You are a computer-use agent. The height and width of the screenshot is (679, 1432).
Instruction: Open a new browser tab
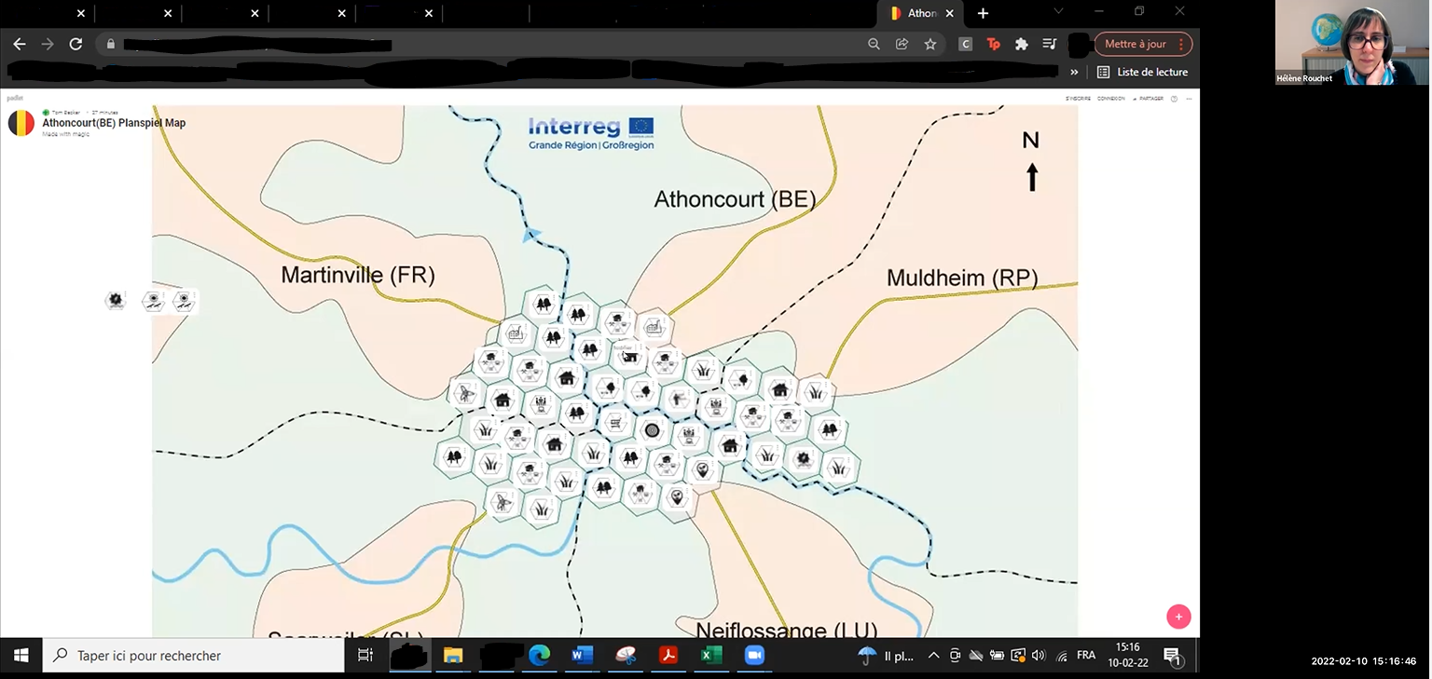(x=983, y=13)
